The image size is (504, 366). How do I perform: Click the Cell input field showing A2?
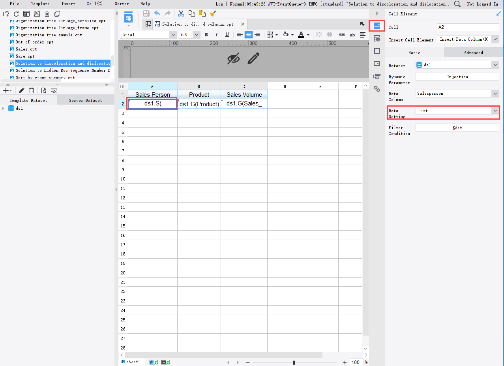pos(468,26)
